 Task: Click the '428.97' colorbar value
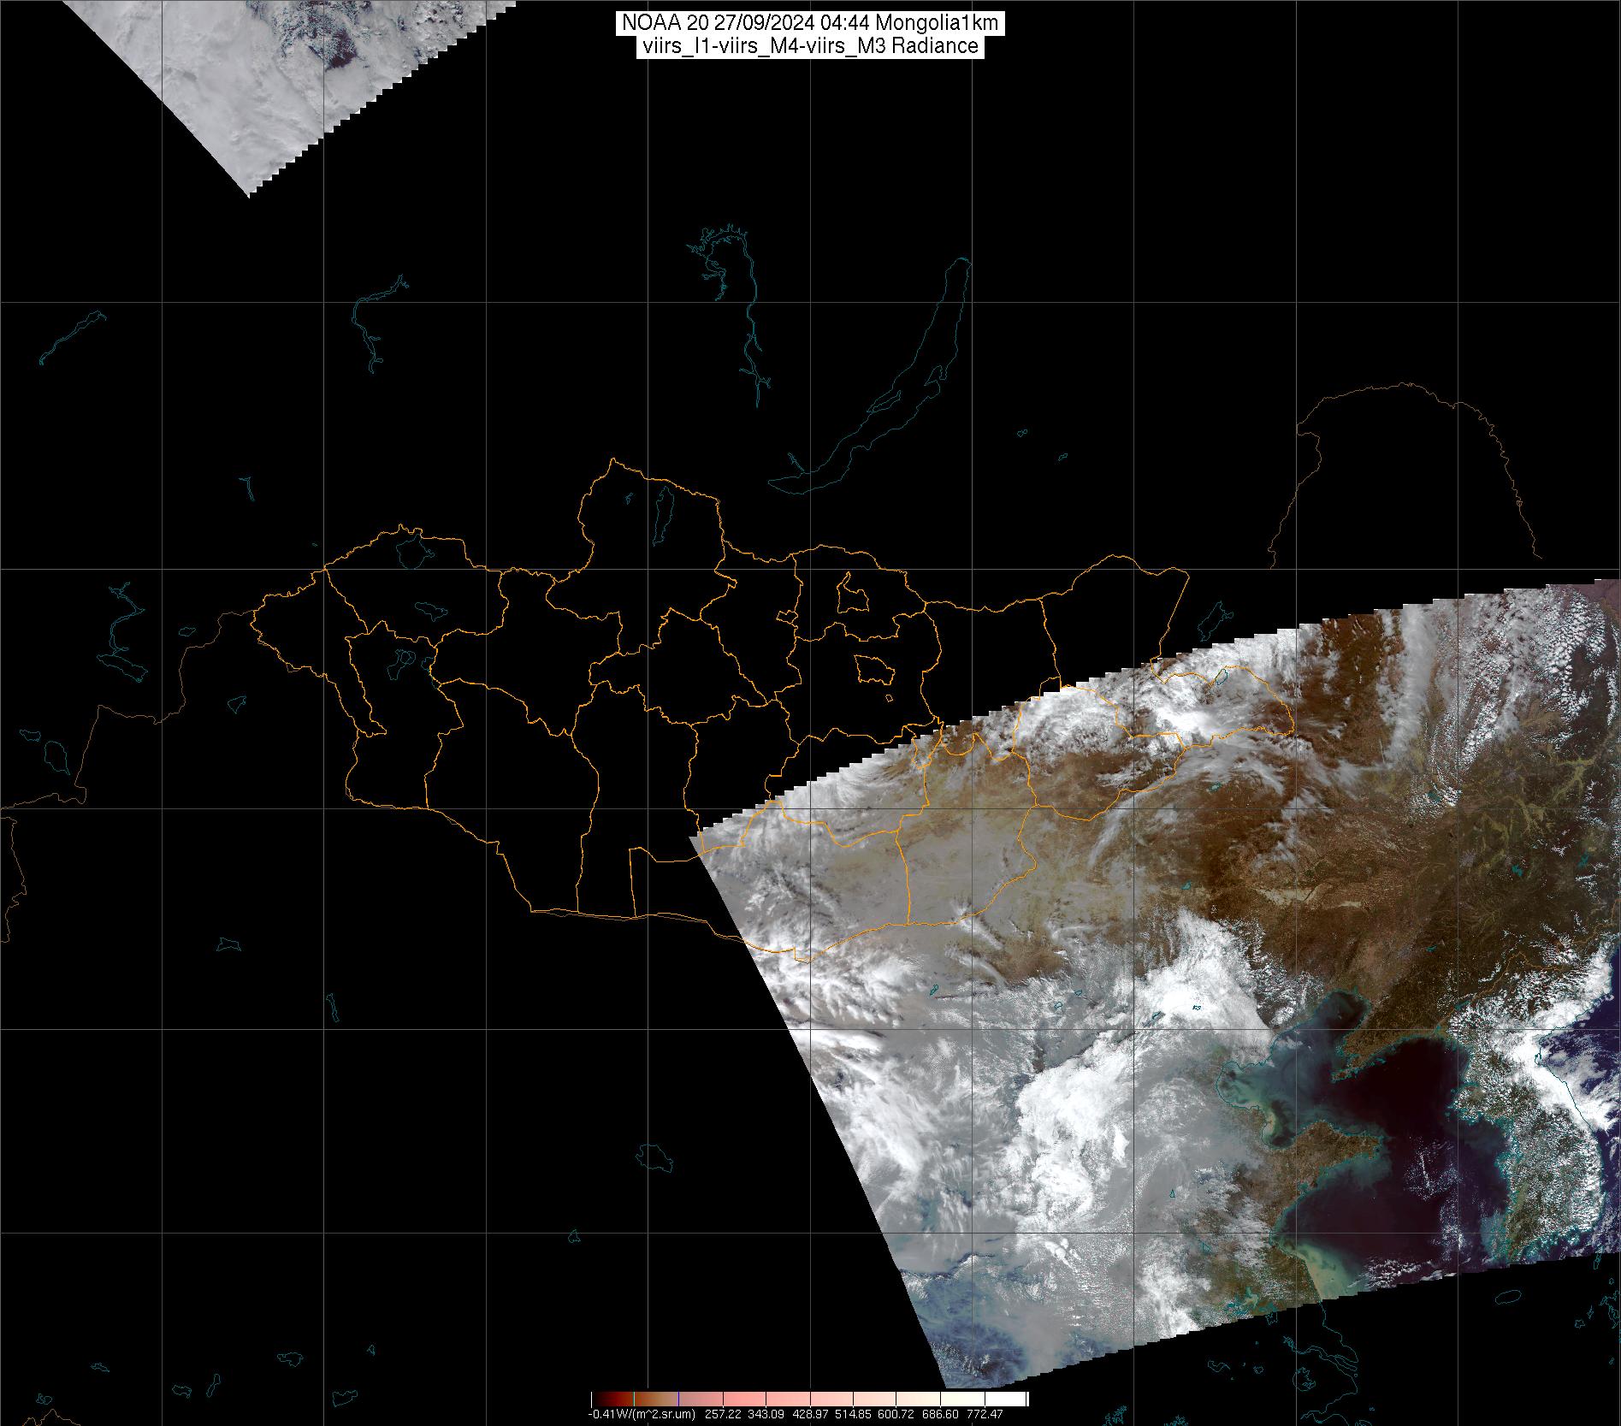pos(810,1415)
